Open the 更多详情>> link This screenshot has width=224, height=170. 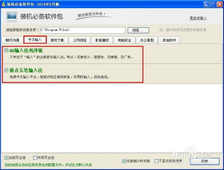pyautogui.click(x=198, y=18)
